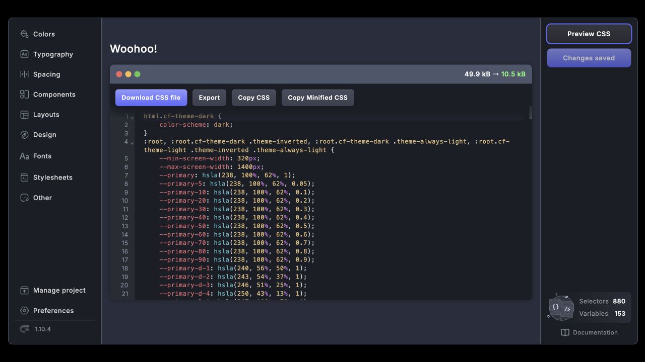Switch to the Layouts section
This screenshot has width=645, height=362.
(x=46, y=115)
